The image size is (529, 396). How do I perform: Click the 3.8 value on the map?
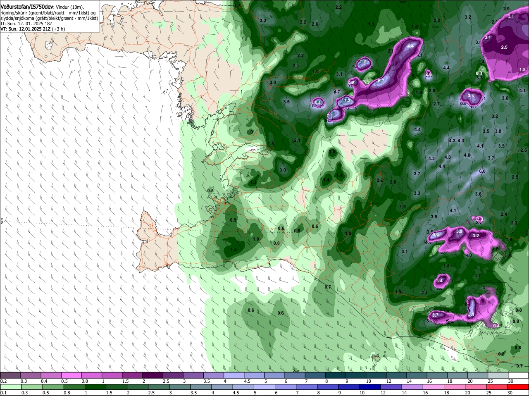click(x=498, y=131)
